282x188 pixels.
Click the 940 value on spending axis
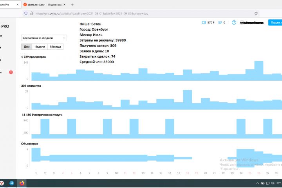[26, 120]
